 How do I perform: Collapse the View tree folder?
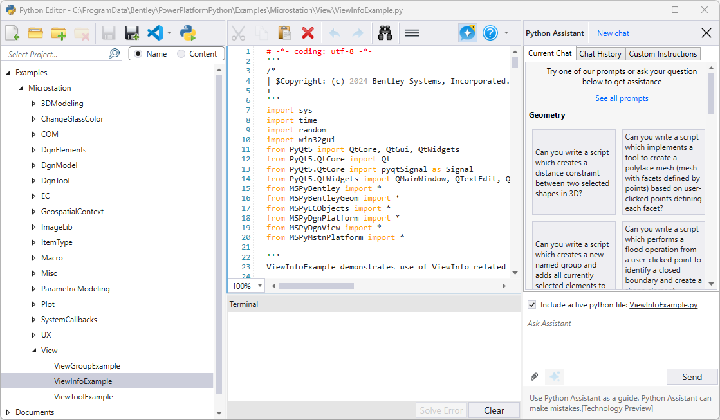tap(34, 351)
